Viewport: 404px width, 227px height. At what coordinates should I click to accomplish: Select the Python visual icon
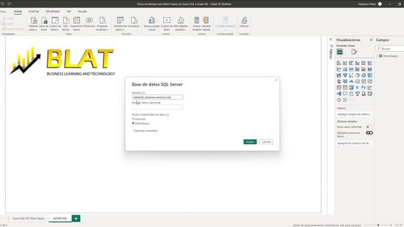pyautogui.click(x=364, y=88)
